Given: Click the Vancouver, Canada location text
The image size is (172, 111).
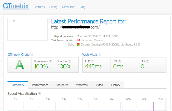Looking at the screenshot, I should [92, 40].
